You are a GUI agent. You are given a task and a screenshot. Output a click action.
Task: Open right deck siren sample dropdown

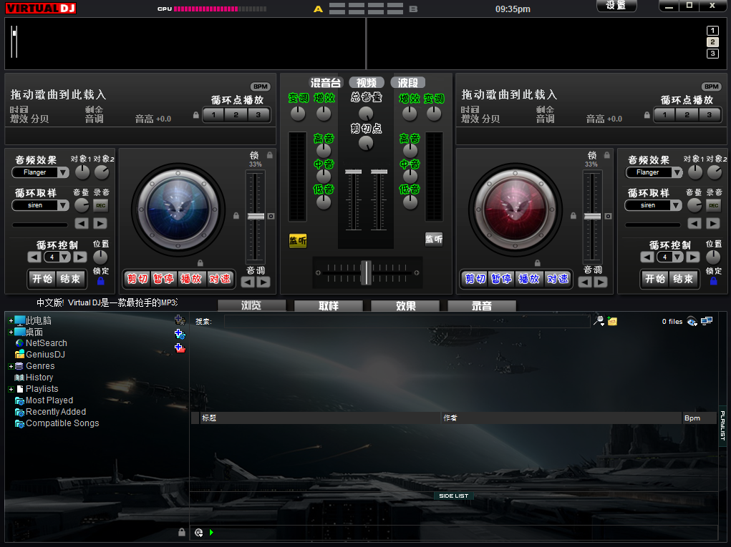pos(677,205)
